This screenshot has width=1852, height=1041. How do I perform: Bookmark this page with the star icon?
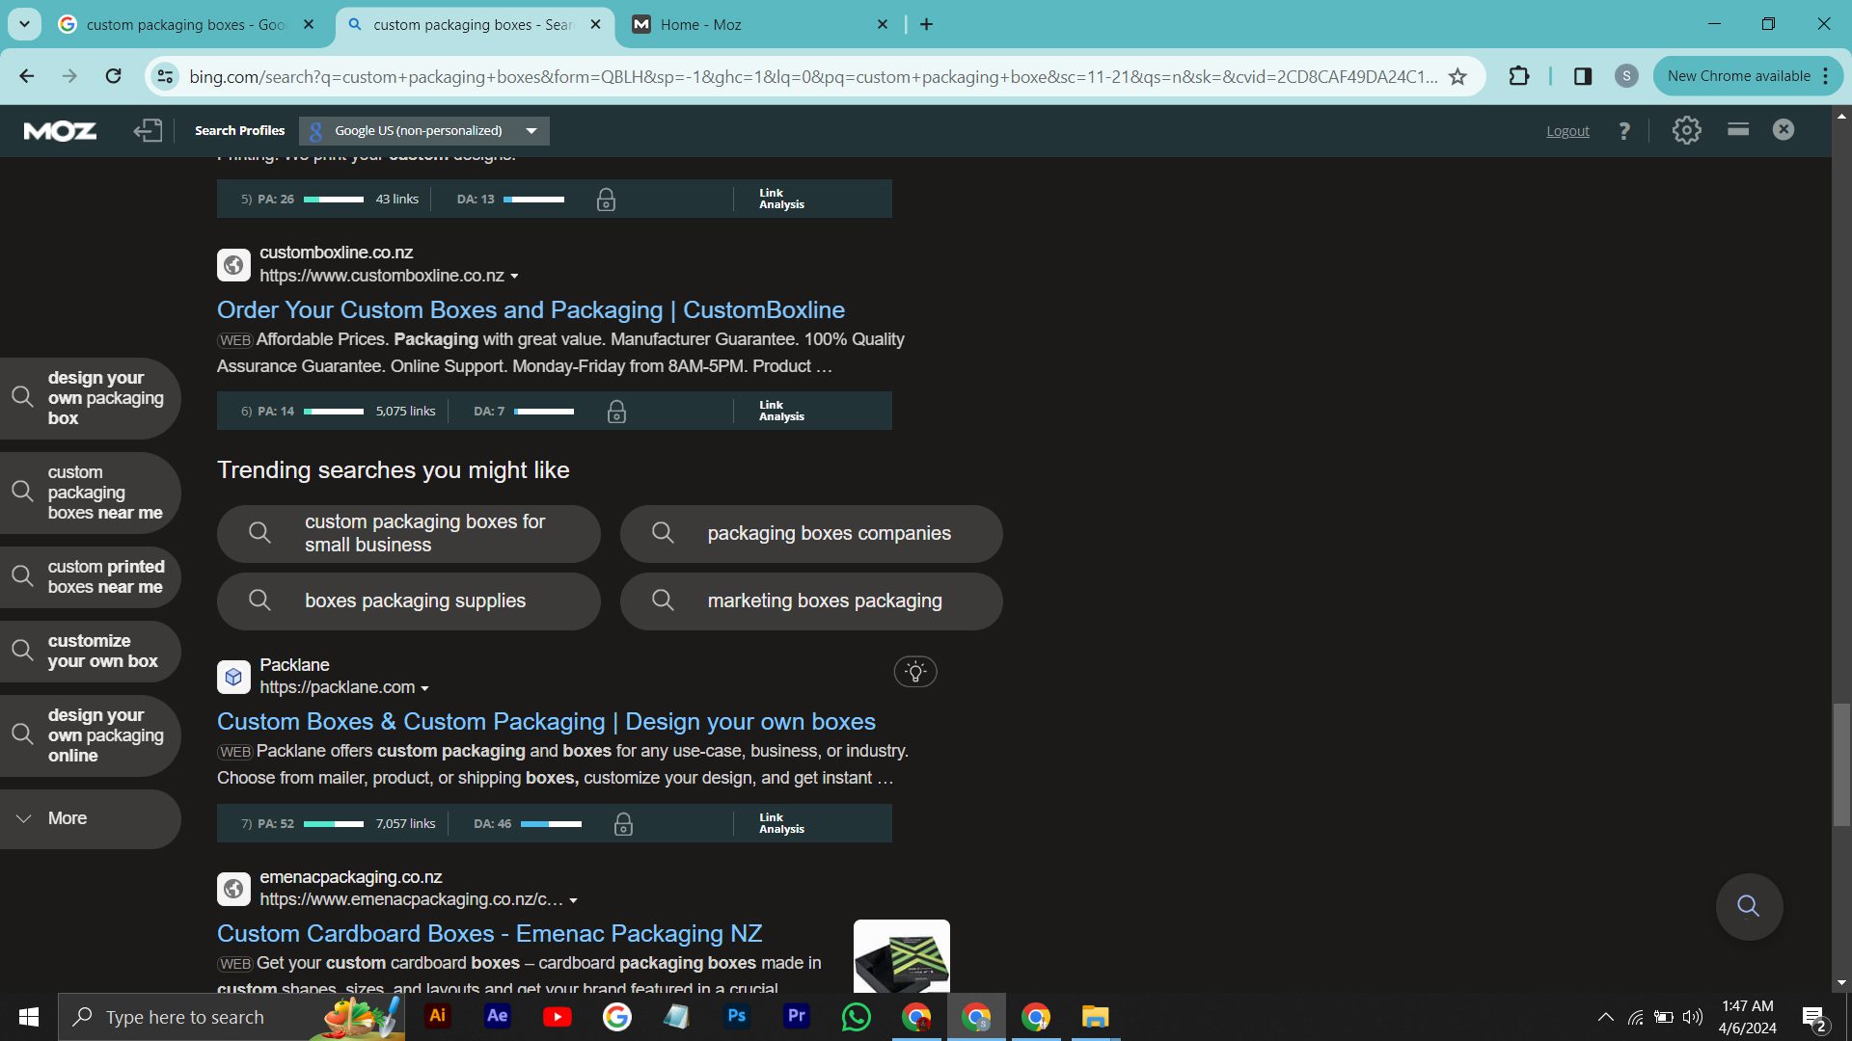[x=1457, y=76]
